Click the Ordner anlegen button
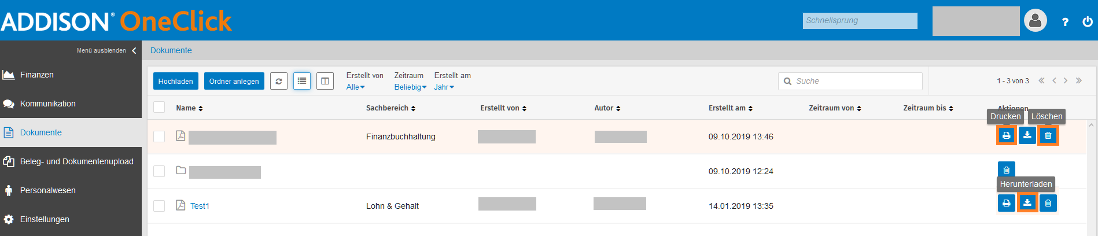This screenshot has height=236, width=1098. pyautogui.click(x=234, y=81)
